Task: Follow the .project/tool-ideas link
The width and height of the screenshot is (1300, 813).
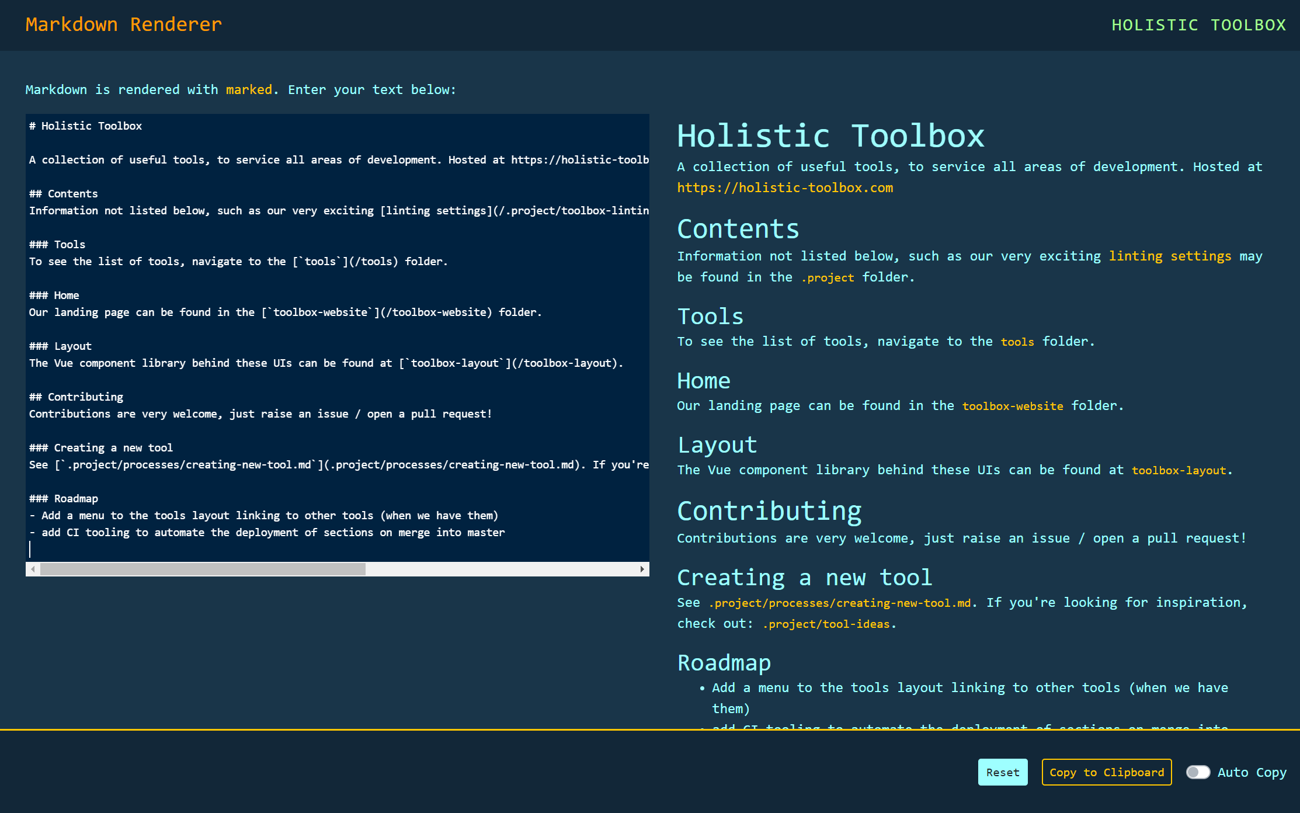Action: tap(826, 624)
